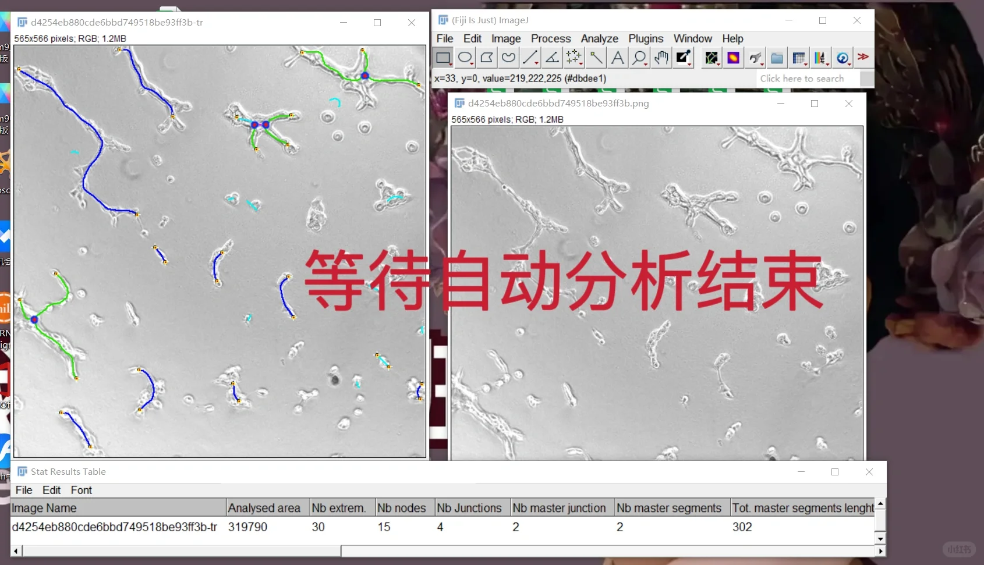
Task: Select the Analysed area value 319790
Action: 247,527
